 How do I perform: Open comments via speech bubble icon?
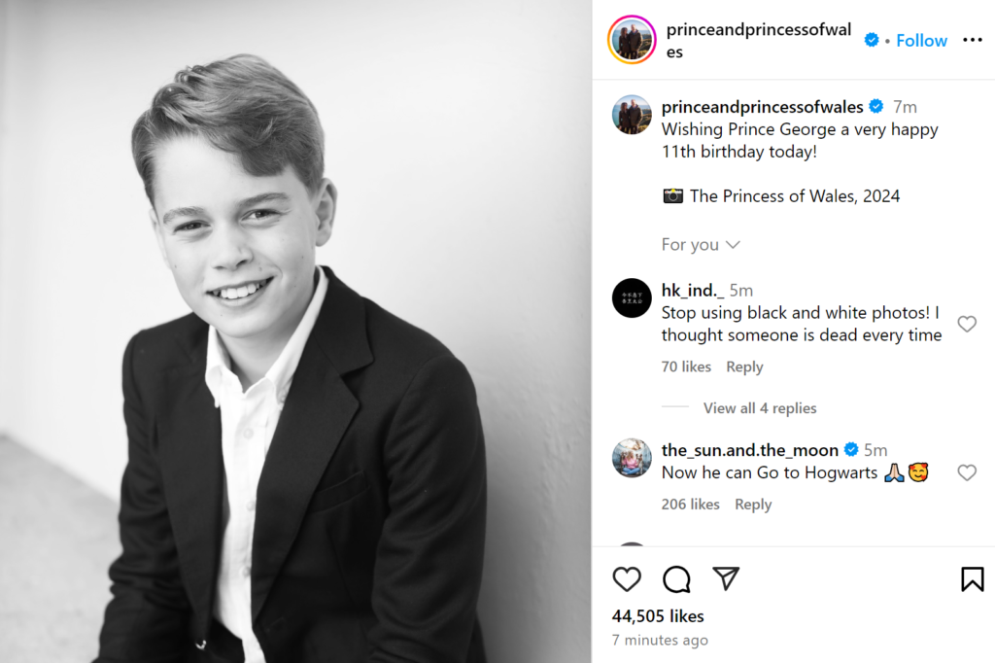pyautogui.click(x=676, y=579)
